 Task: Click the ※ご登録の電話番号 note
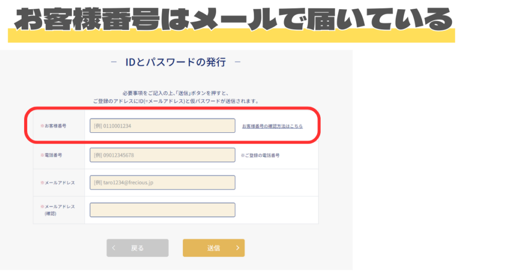(260, 155)
